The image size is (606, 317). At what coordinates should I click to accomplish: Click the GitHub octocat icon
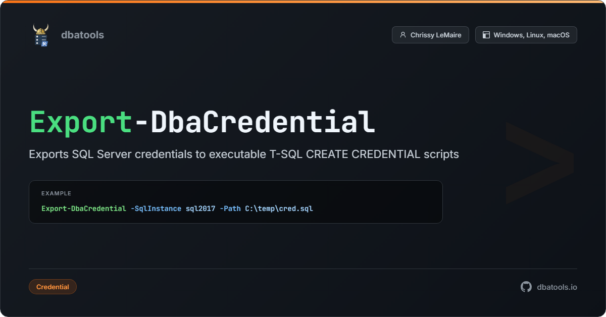[526, 287]
